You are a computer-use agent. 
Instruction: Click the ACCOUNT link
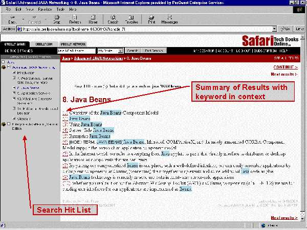point(225,51)
